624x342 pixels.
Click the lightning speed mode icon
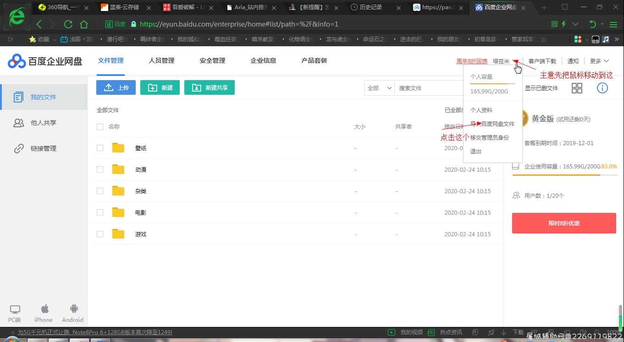point(563,24)
